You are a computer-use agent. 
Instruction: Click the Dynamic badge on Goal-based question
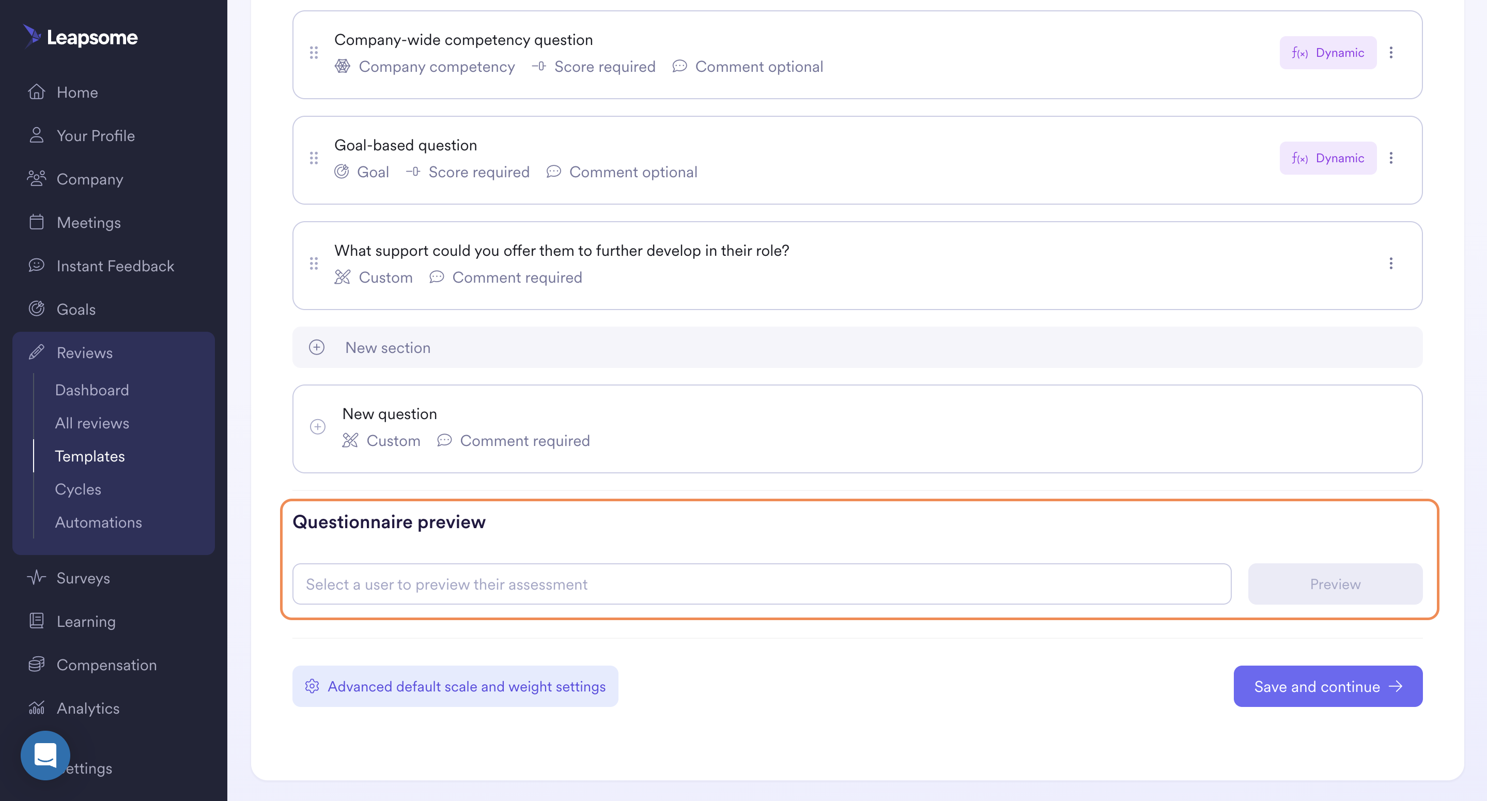point(1328,158)
